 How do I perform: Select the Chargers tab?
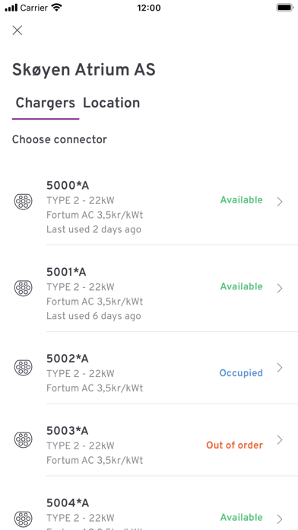pyautogui.click(x=45, y=103)
